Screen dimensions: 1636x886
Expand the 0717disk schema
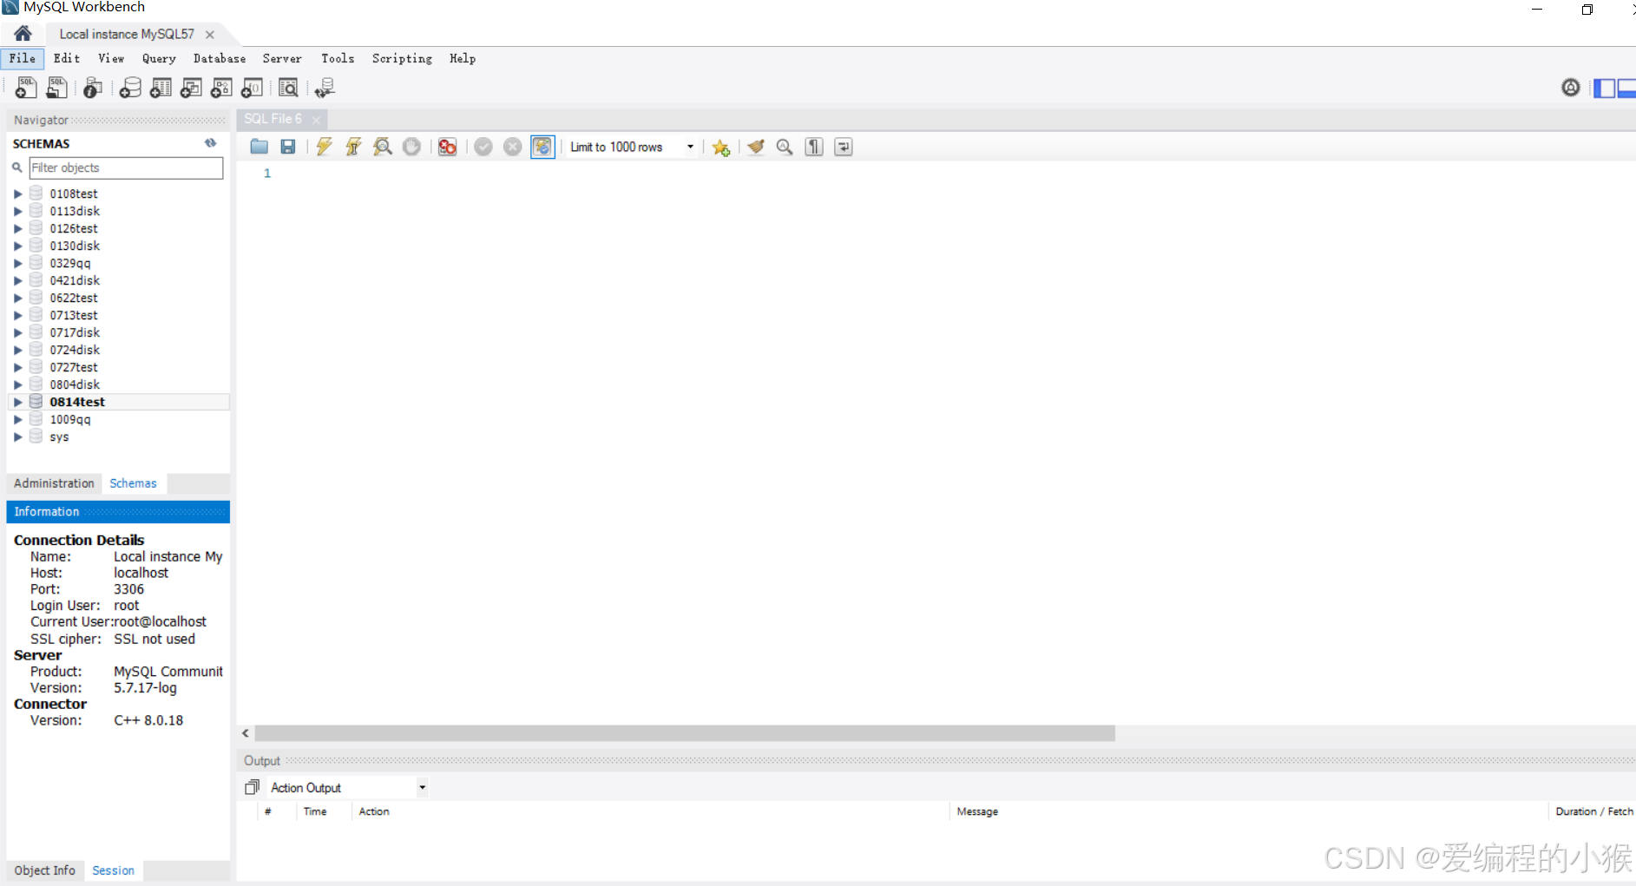17,332
